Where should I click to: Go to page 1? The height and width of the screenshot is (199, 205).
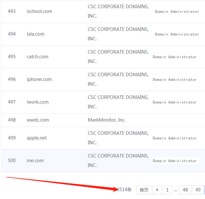pos(167,190)
